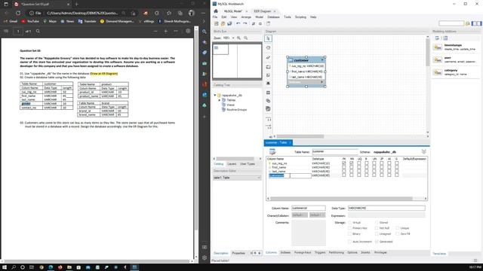
Task: Click PDF zoom in plus button
Action: pos(166,31)
